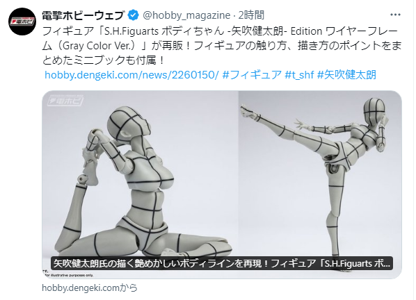Select the #t_shf hashtag
416x300 pixels.
point(299,75)
